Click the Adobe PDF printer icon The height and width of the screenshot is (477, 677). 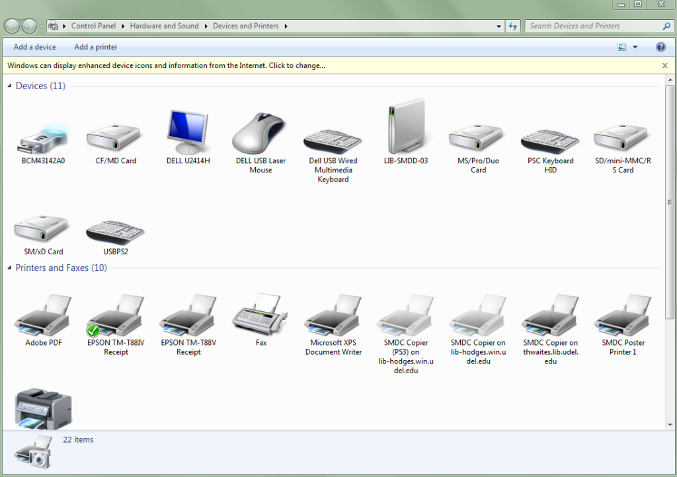(43, 317)
